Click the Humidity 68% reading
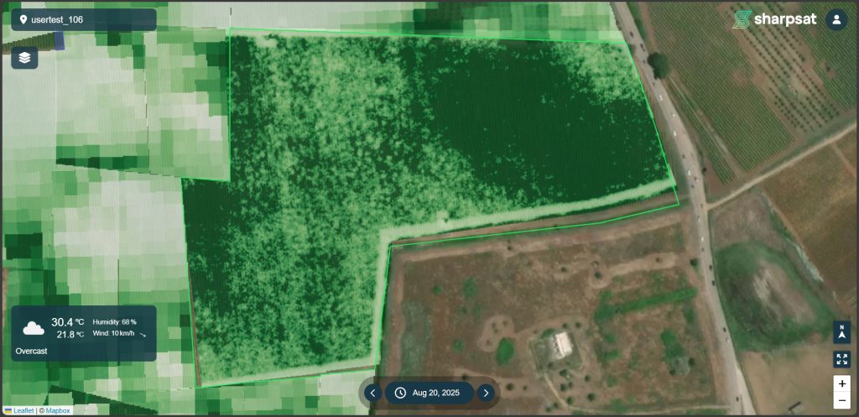 click(x=114, y=322)
